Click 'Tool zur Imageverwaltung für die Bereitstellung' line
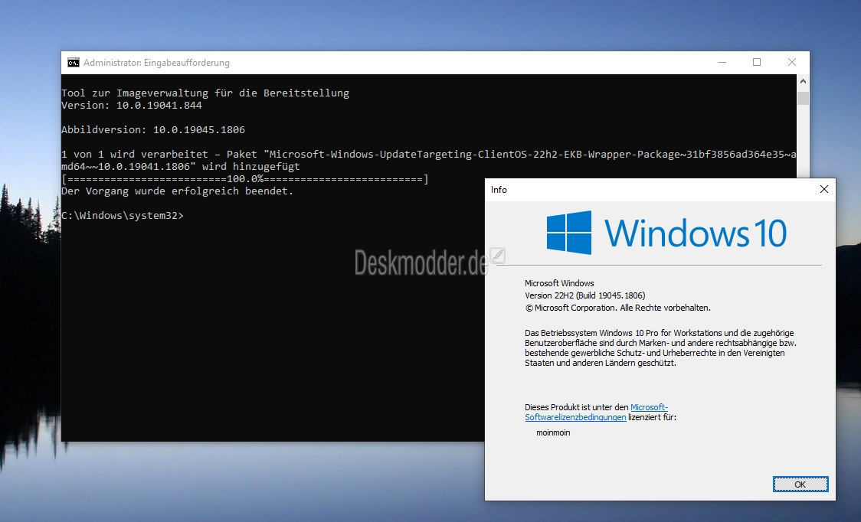 coord(205,93)
